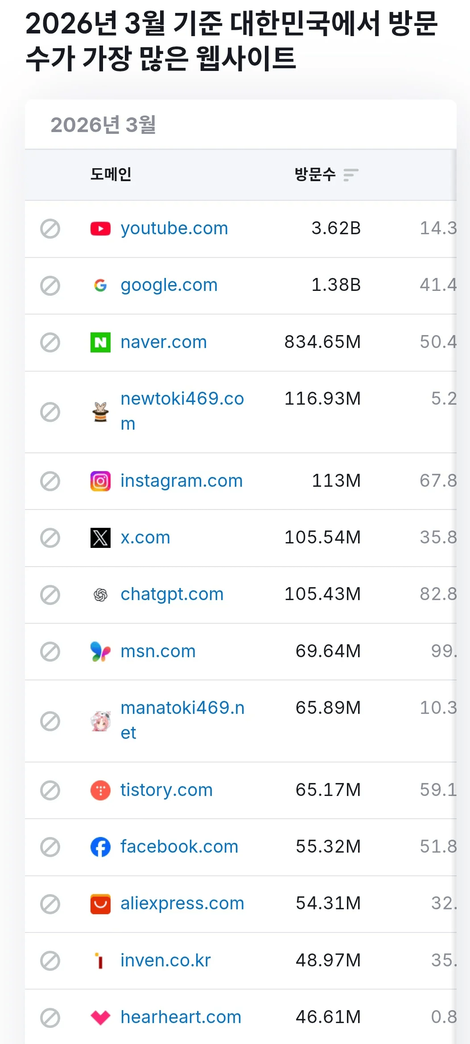Click the Google logo icon

coord(100,286)
